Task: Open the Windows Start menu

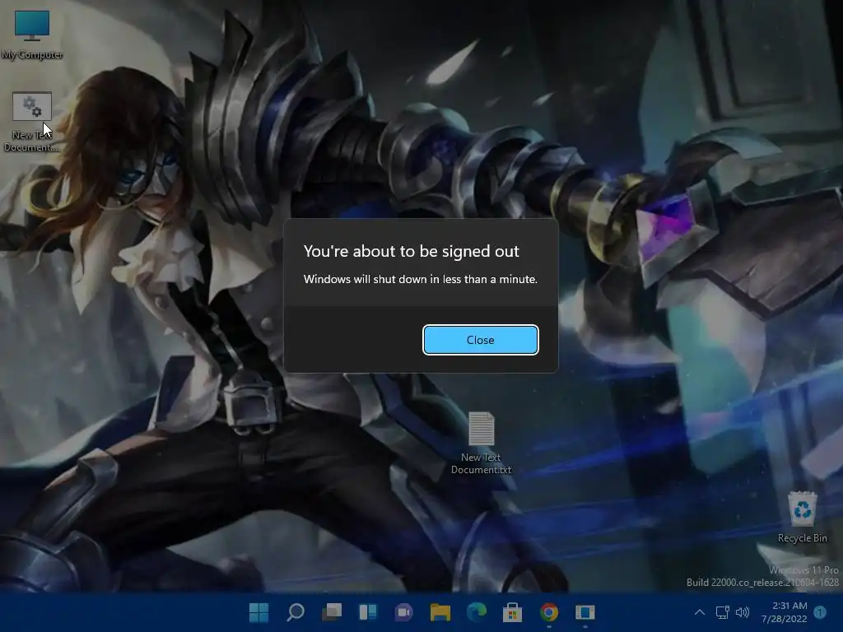Action: [x=258, y=612]
